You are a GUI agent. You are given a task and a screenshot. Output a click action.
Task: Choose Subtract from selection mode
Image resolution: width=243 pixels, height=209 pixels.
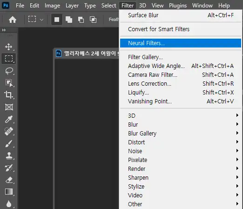coord(81,20)
